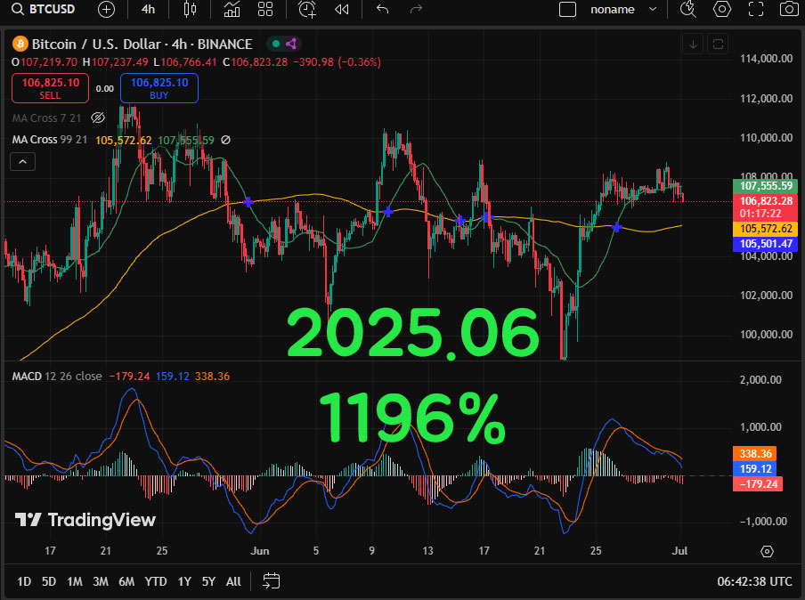Screen dimensions: 805x600
Task: Select the chart layout square icon
Action: [567, 9]
